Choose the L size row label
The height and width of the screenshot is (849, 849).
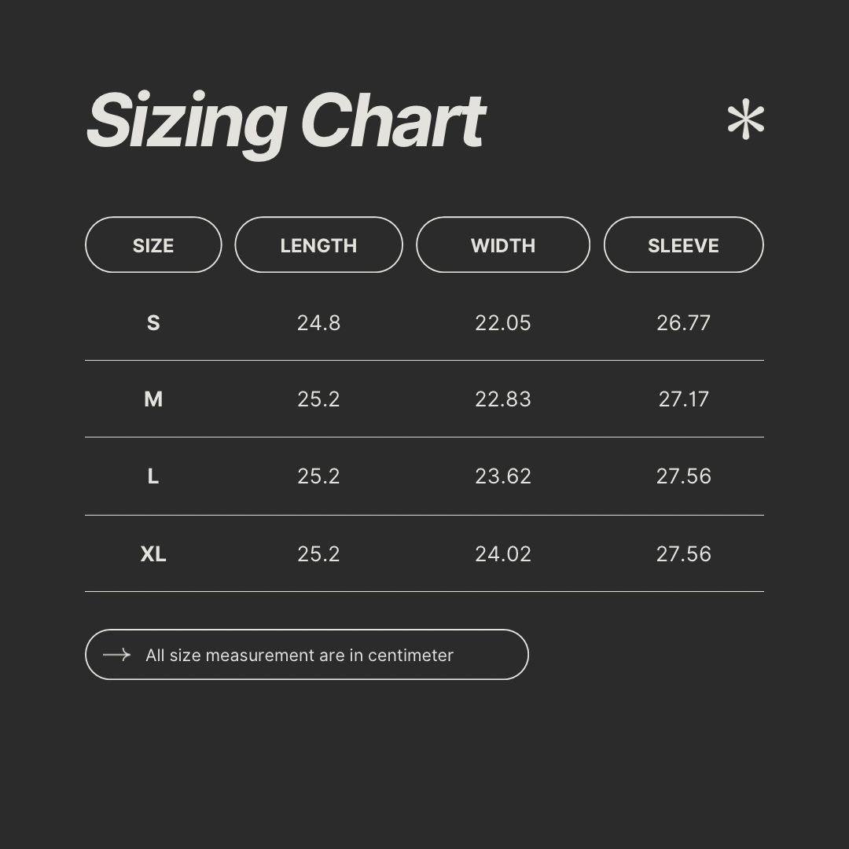(153, 476)
